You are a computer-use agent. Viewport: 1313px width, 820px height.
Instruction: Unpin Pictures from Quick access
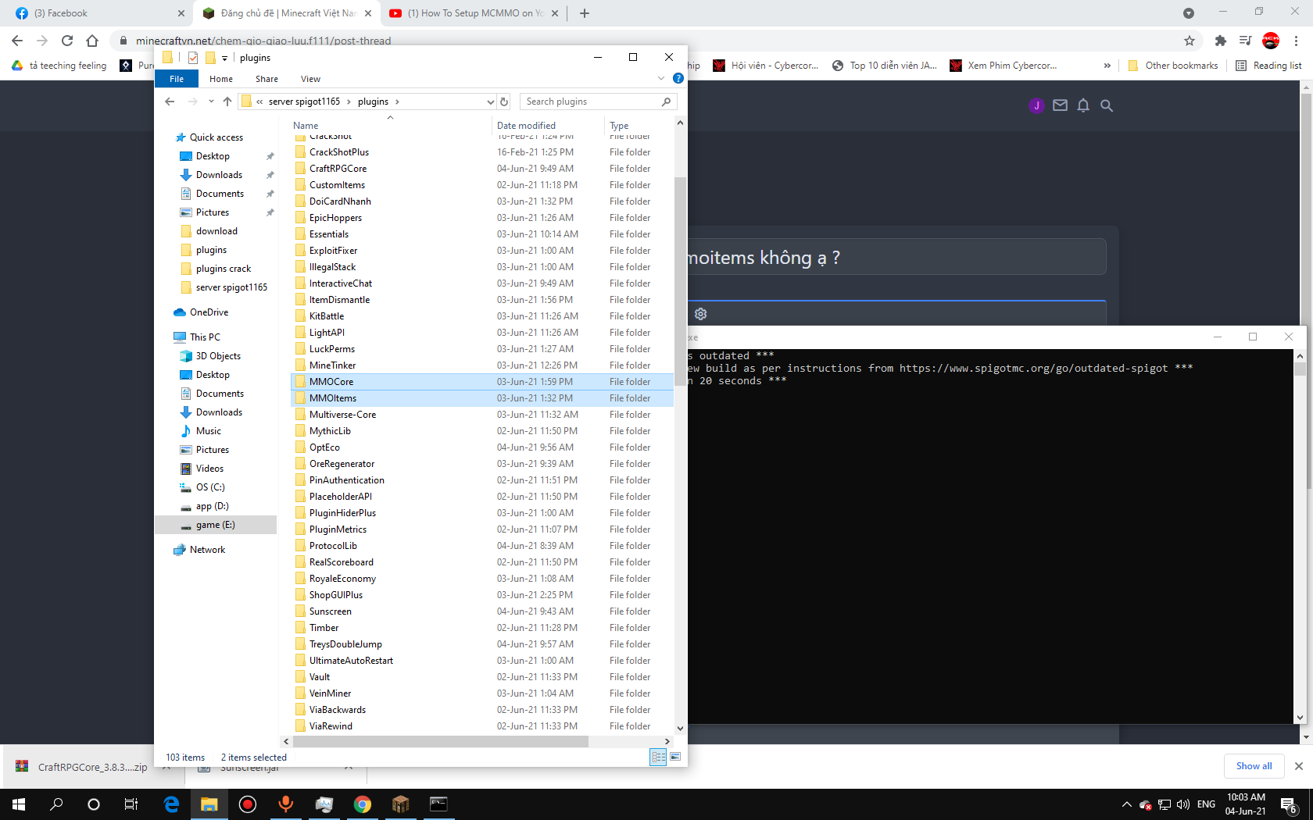pyautogui.click(x=270, y=212)
